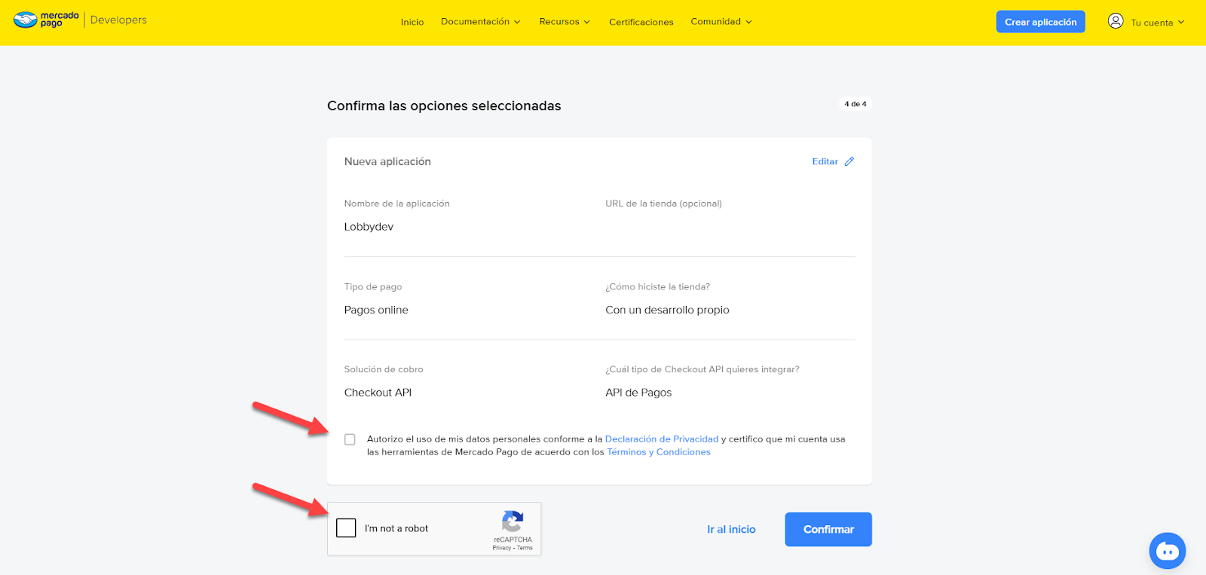Click the Editar link

(x=825, y=161)
